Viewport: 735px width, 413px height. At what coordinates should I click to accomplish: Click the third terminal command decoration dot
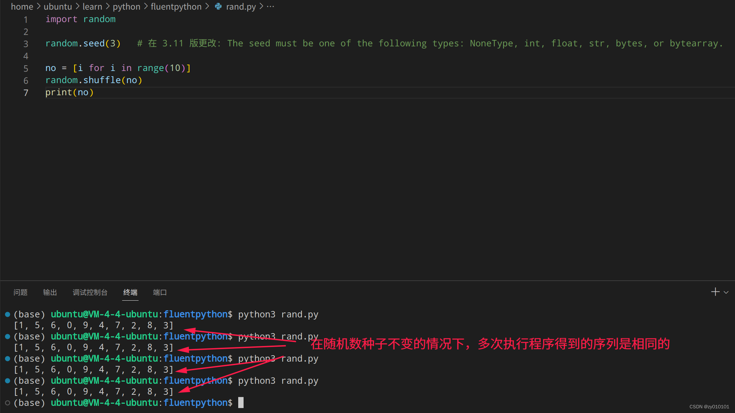[7, 358]
